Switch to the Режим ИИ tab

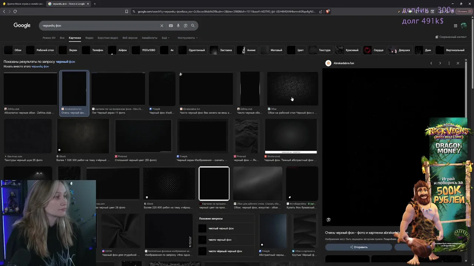pos(49,38)
